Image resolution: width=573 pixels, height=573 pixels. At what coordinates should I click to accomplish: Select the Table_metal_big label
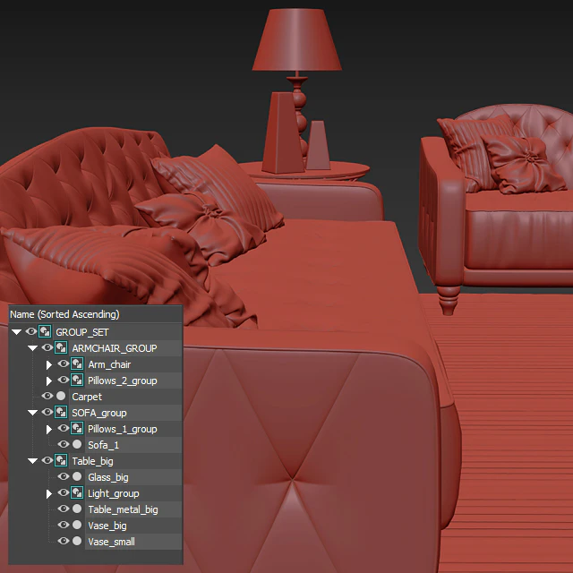(123, 509)
